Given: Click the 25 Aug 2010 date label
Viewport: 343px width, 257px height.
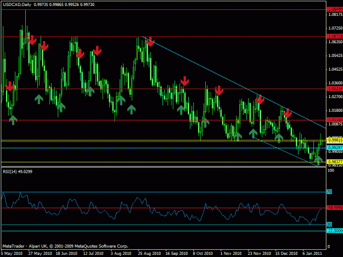Looking at the screenshot, I should click(x=149, y=253).
